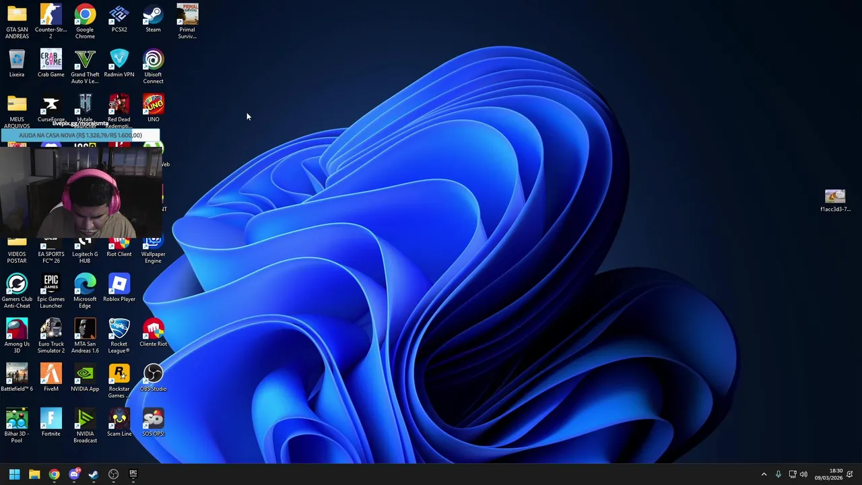Select the Lixeira recycle bin icon
This screenshot has width=862, height=485.
(x=17, y=64)
